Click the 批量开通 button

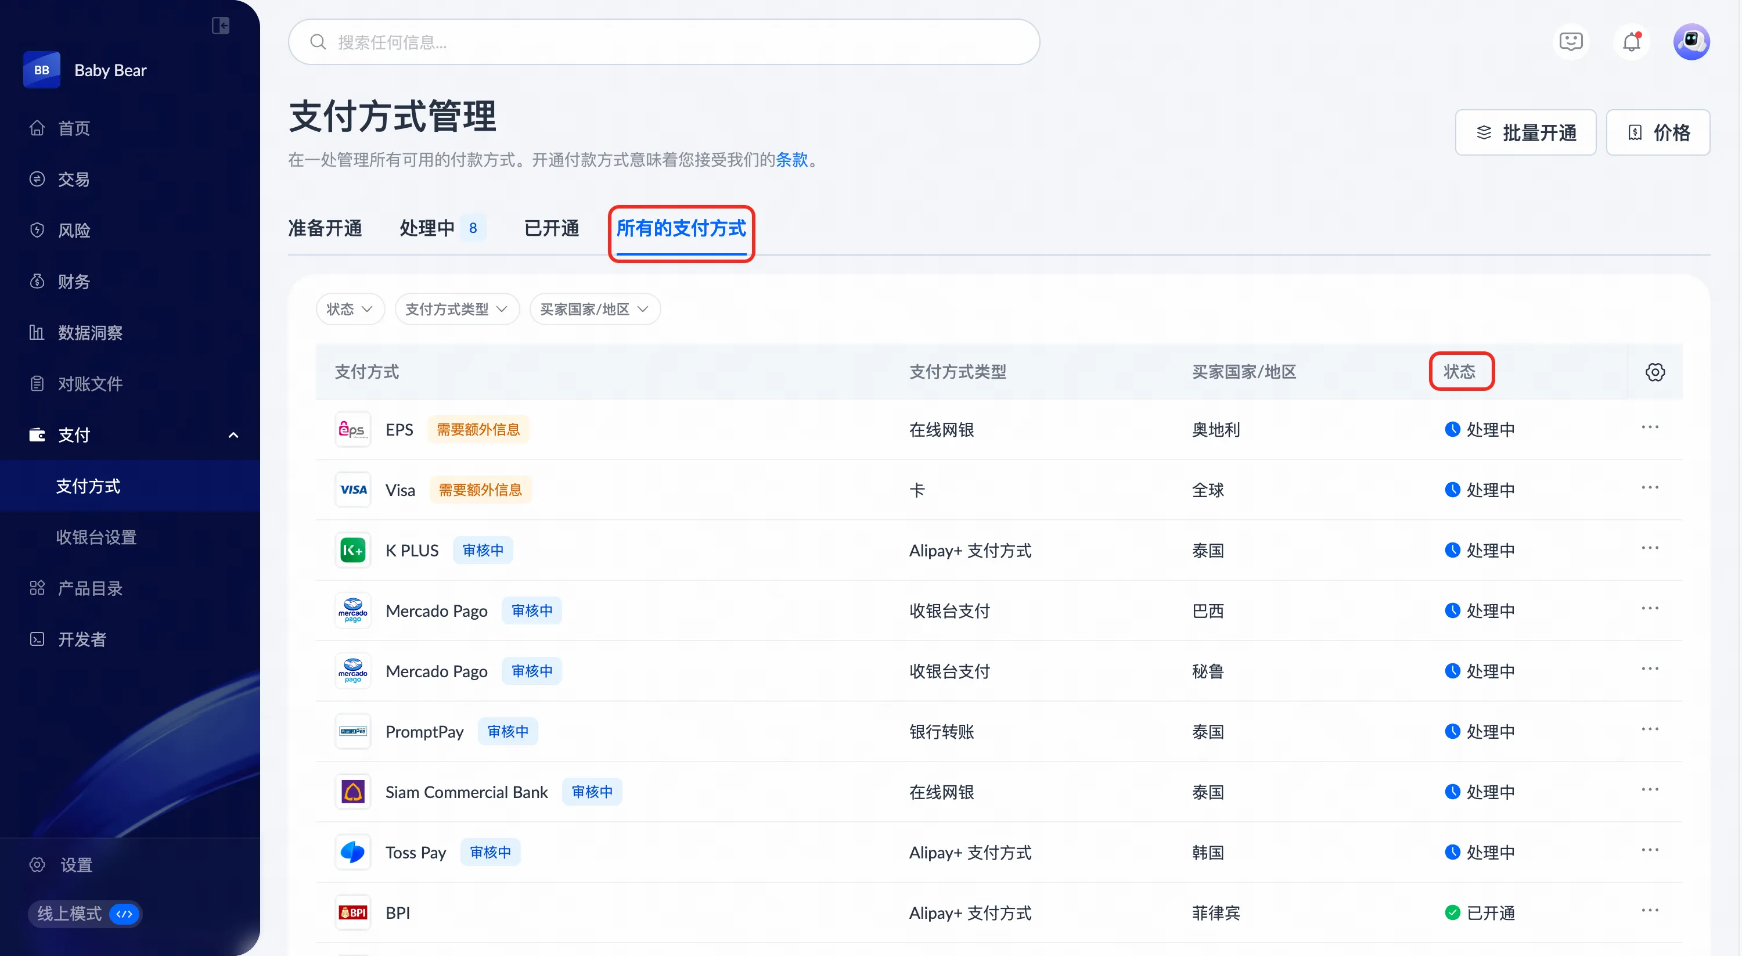1525,132
